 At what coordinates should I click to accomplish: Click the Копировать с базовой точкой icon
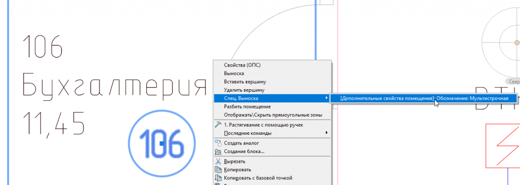click(x=218, y=178)
